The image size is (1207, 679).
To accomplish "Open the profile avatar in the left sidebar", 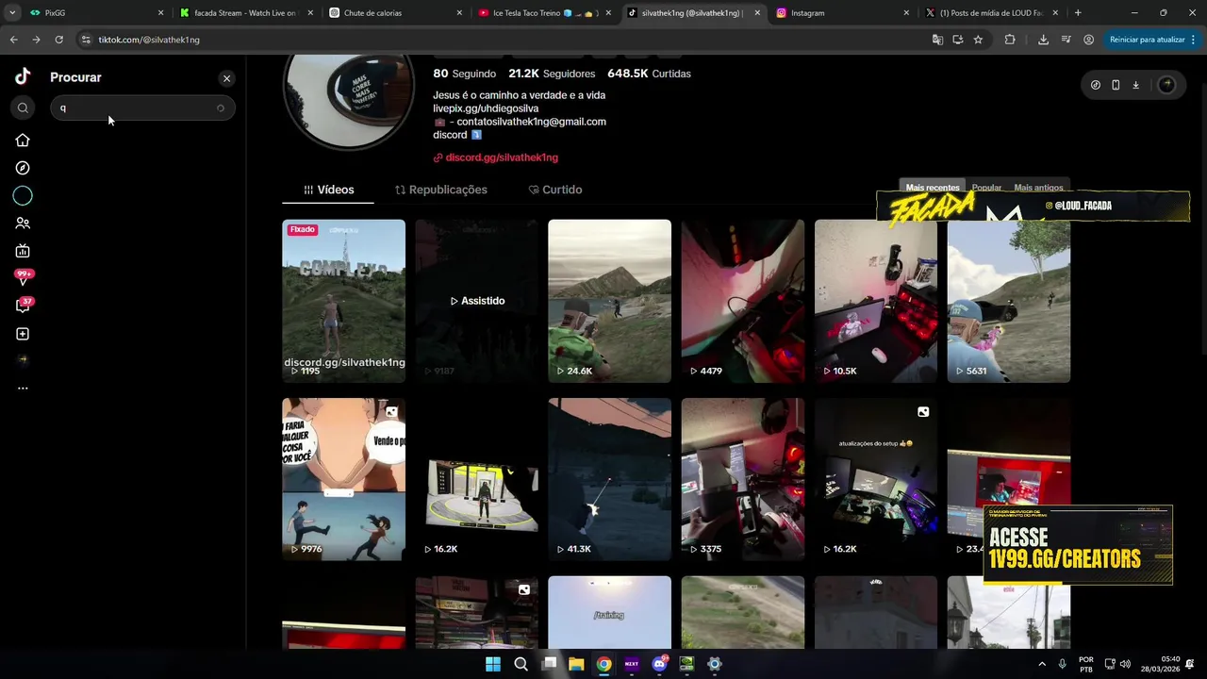I will coord(23,359).
